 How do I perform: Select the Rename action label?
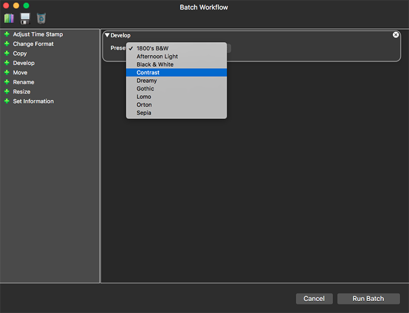coord(24,82)
